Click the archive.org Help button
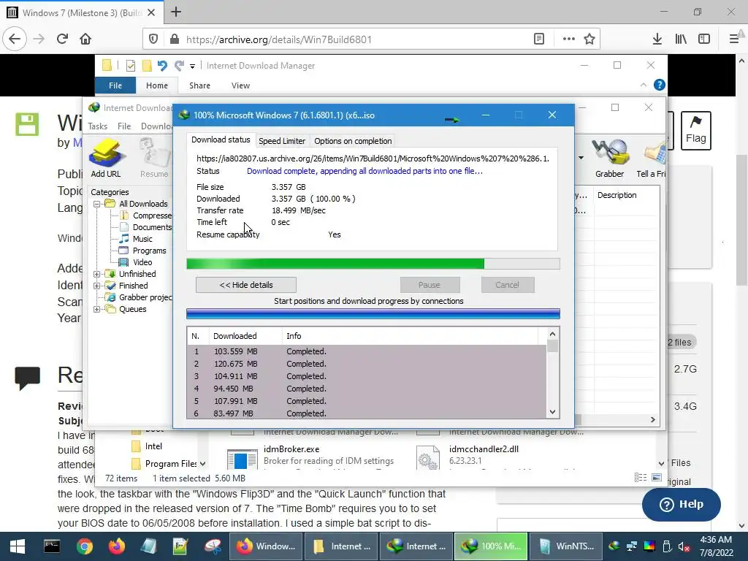The height and width of the screenshot is (561, 748). pyautogui.click(x=682, y=504)
